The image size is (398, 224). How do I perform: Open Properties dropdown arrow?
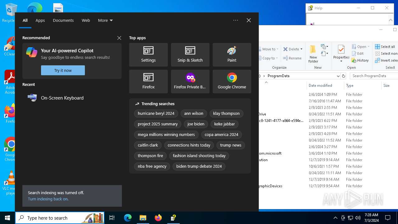(x=341, y=61)
